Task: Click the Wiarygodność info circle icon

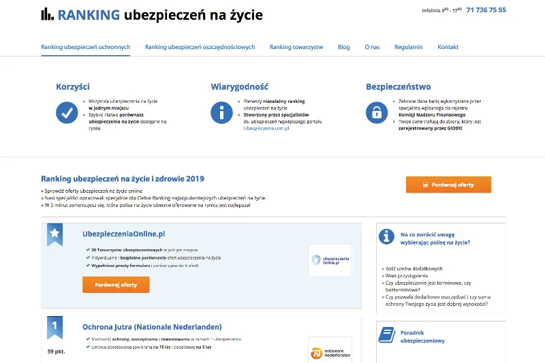Action: point(221,112)
